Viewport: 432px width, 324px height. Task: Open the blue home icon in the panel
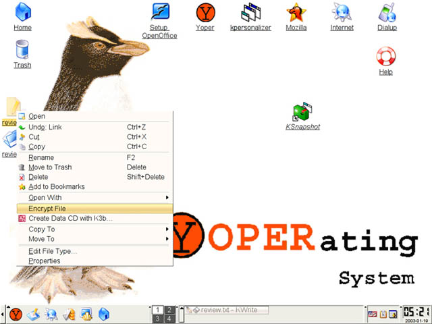click(x=104, y=315)
